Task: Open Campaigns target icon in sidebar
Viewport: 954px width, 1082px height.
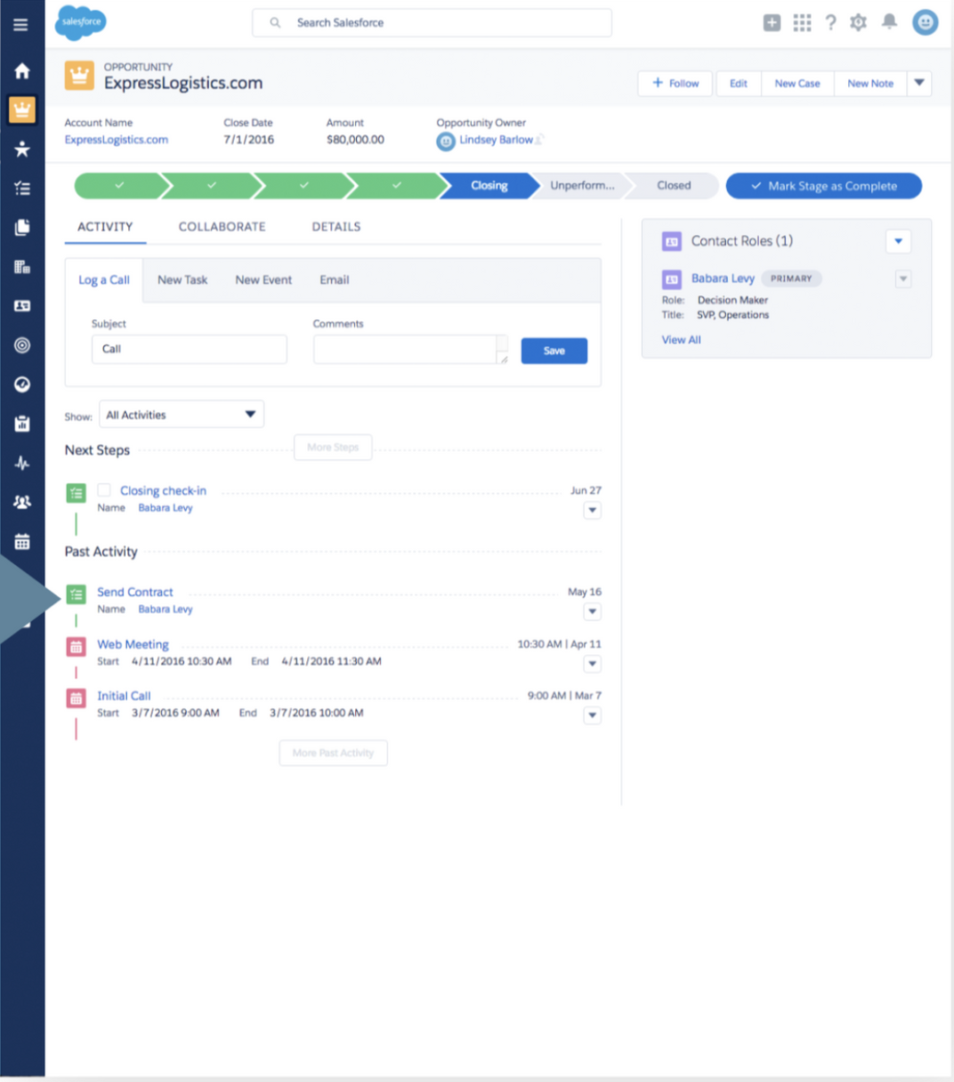Action: tap(22, 345)
